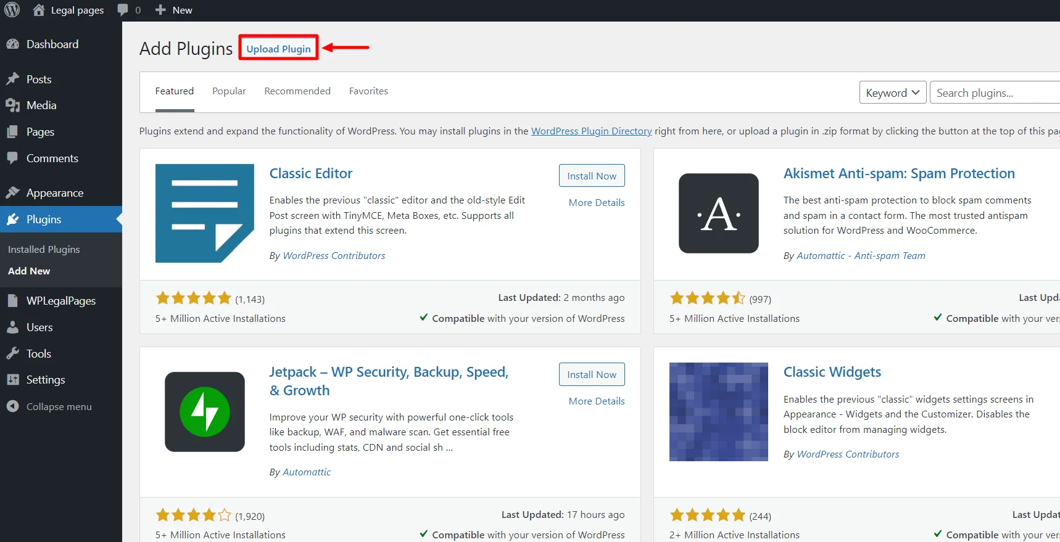Open the Favorites tab

368,91
